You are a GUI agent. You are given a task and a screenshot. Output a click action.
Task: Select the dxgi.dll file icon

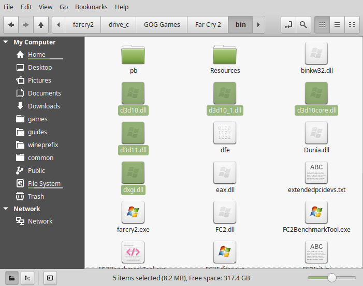(x=133, y=172)
